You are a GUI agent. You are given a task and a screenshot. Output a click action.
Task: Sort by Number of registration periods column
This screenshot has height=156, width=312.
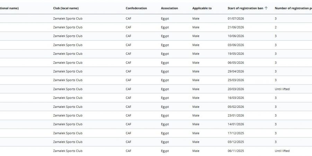tap(293, 8)
